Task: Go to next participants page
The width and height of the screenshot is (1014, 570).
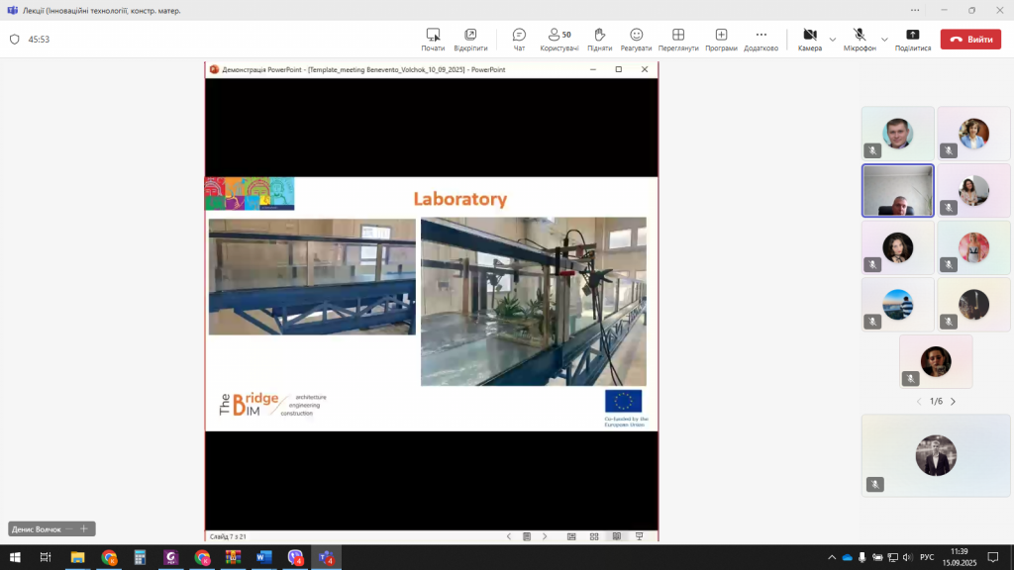Action: coord(954,402)
